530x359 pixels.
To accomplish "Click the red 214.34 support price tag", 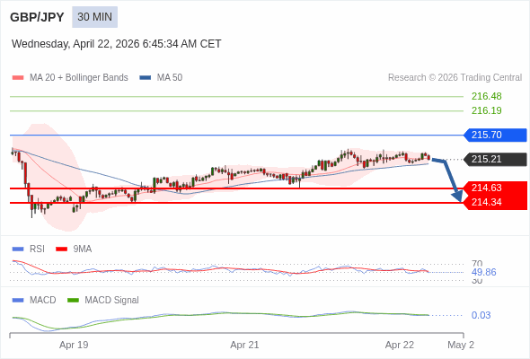I will [495, 202].
